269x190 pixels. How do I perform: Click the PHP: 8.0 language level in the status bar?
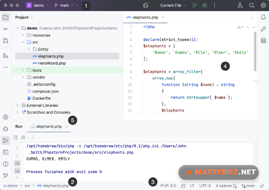[168, 186]
